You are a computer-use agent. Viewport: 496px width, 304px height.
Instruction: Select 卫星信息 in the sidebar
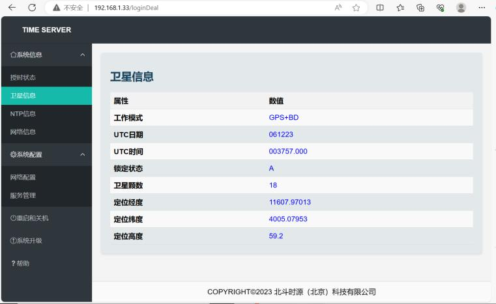tap(23, 96)
